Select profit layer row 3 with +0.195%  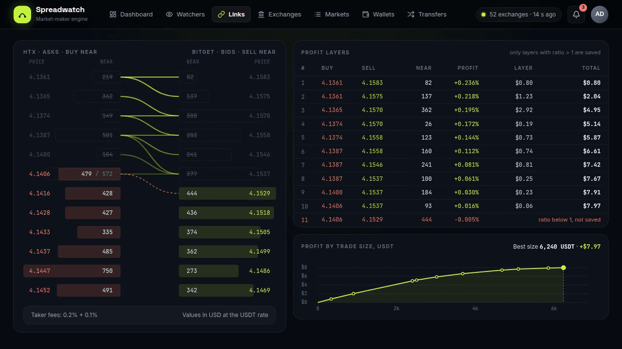pos(451,110)
